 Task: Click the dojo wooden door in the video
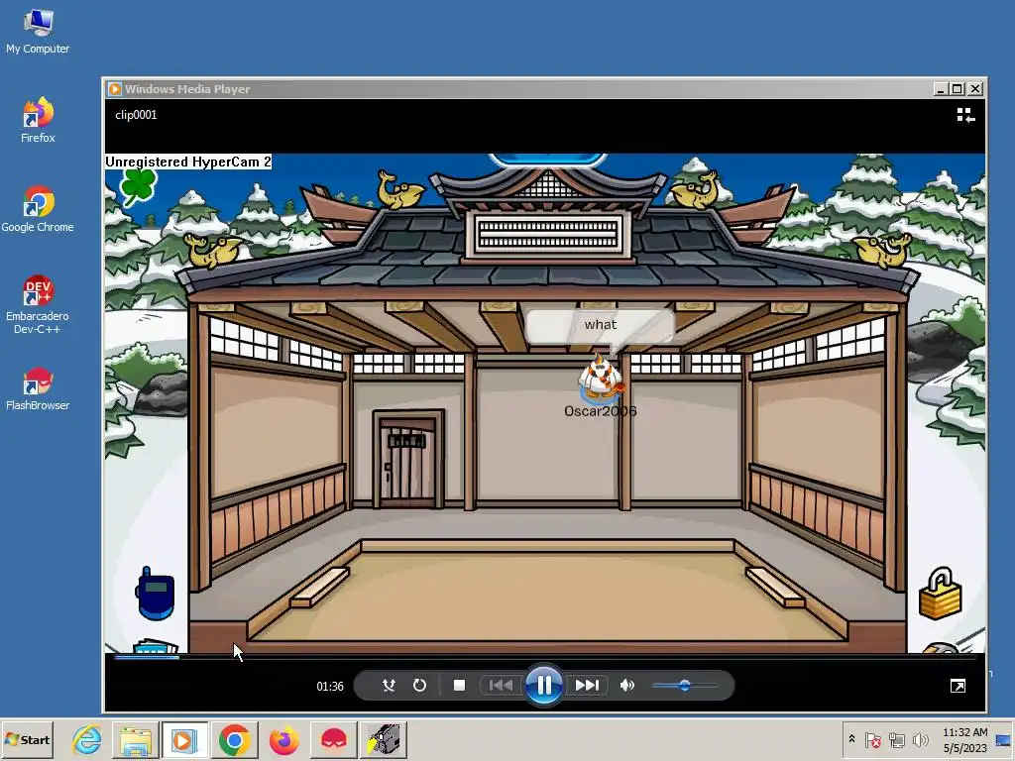(x=408, y=460)
